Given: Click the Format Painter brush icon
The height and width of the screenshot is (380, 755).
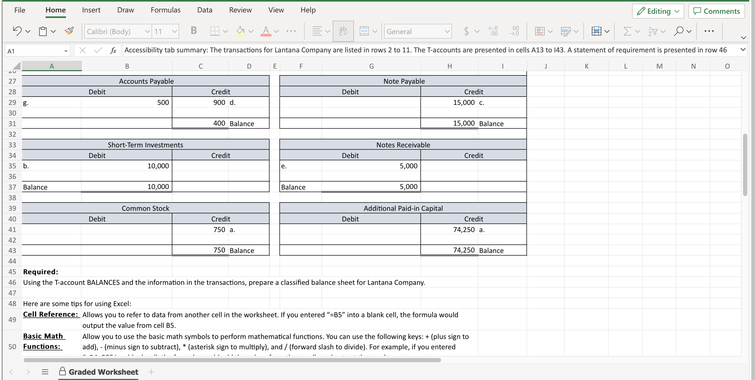Looking at the screenshot, I should pyautogui.click(x=69, y=31).
